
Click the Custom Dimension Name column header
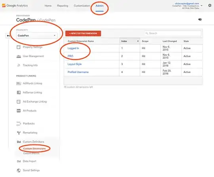point(81,41)
